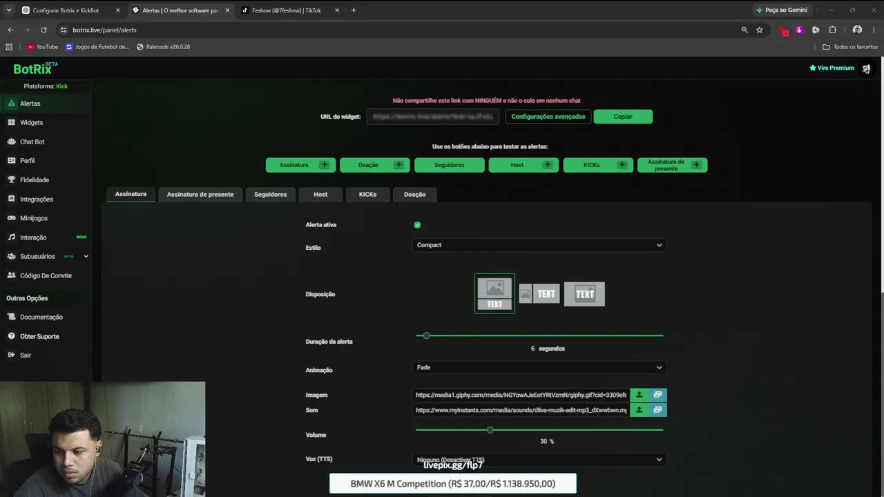Open the account avatar at top right of BotRix
The image size is (884, 497).
pos(866,68)
